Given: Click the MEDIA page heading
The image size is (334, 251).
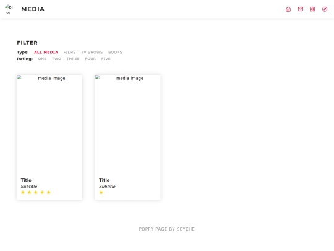Looking at the screenshot, I should [33, 9].
